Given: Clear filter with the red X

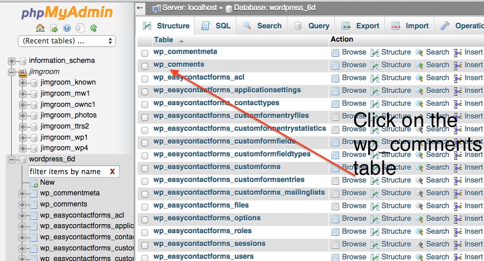Looking at the screenshot, I should (113, 172).
